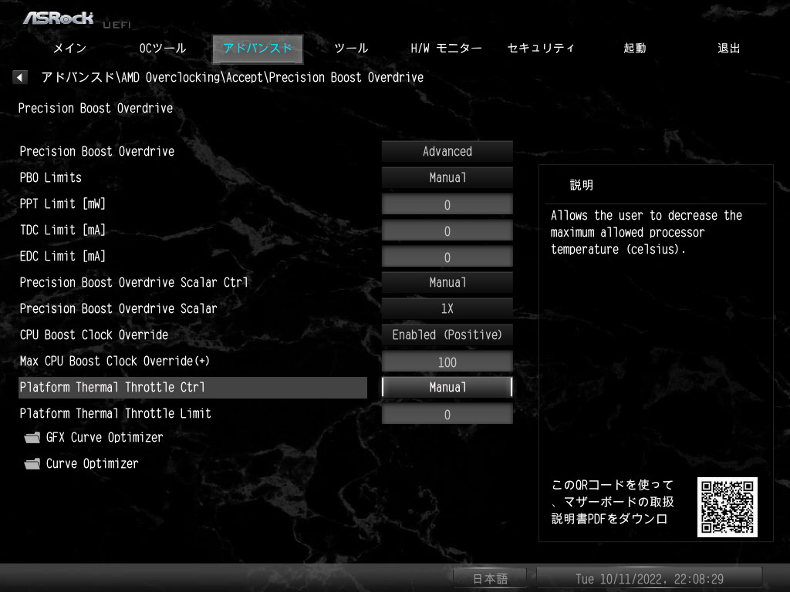Click the PPT Limit [mW] value field
Image resolution: width=790 pixels, height=592 pixels.
point(447,204)
